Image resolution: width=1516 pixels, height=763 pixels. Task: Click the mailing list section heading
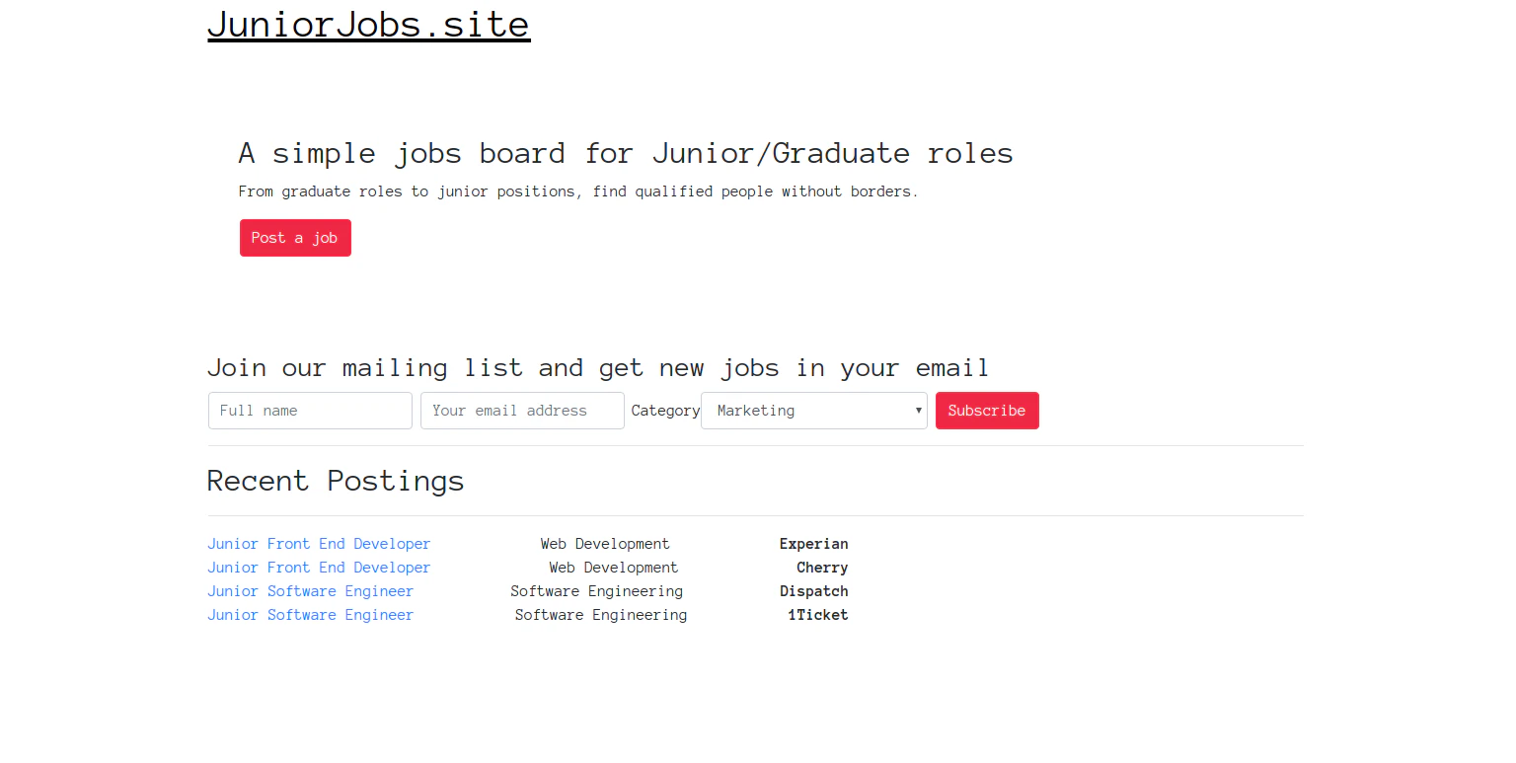pos(598,367)
